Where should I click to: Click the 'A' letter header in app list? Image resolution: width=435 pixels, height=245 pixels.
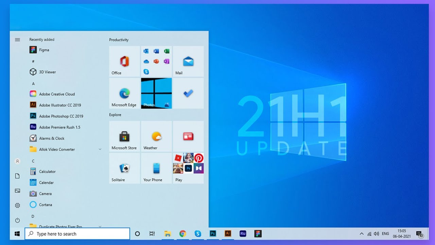point(33,84)
